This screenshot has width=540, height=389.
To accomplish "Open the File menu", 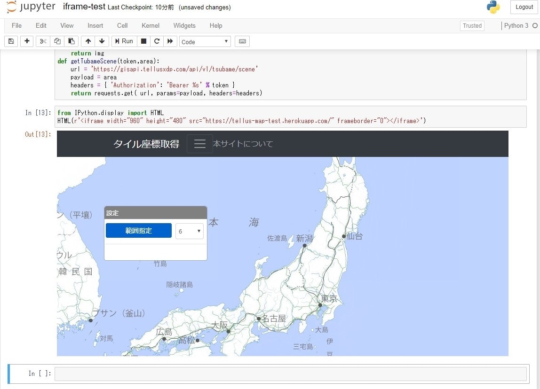I will point(16,25).
